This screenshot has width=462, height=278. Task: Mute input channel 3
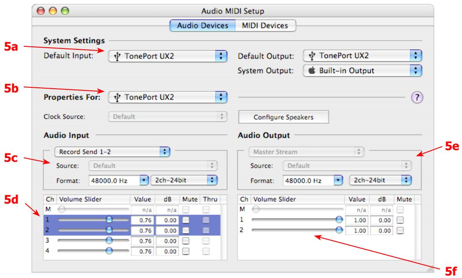coord(185,241)
